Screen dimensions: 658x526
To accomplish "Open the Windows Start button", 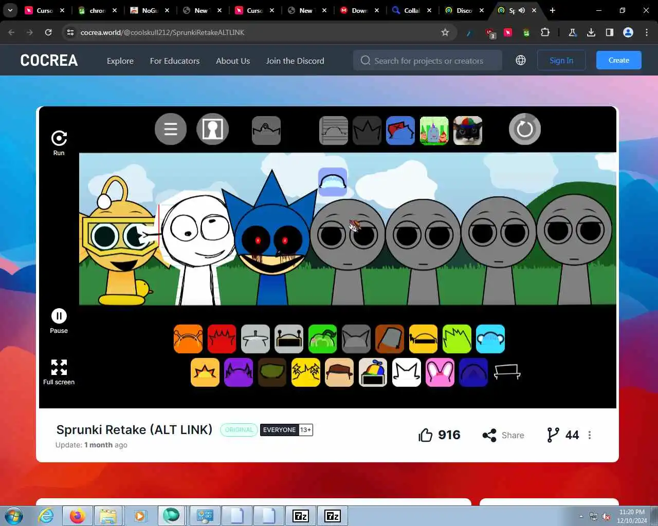I will click(x=14, y=515).
